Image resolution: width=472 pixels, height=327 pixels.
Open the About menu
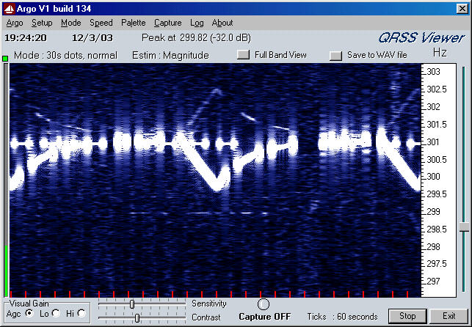coord(222,23)
